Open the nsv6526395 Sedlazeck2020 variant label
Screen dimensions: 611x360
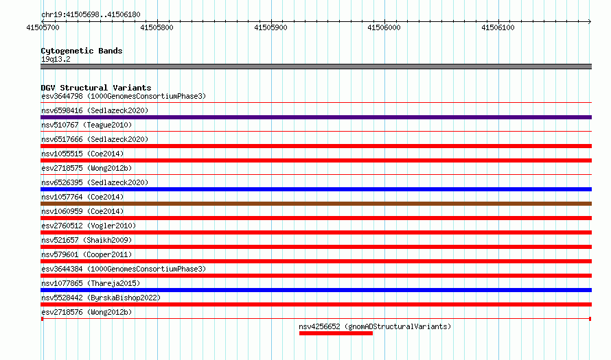tap(95, 182)
